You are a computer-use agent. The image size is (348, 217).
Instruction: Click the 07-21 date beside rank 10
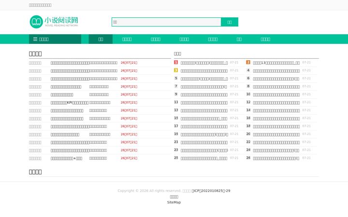(x=306, y=95)
